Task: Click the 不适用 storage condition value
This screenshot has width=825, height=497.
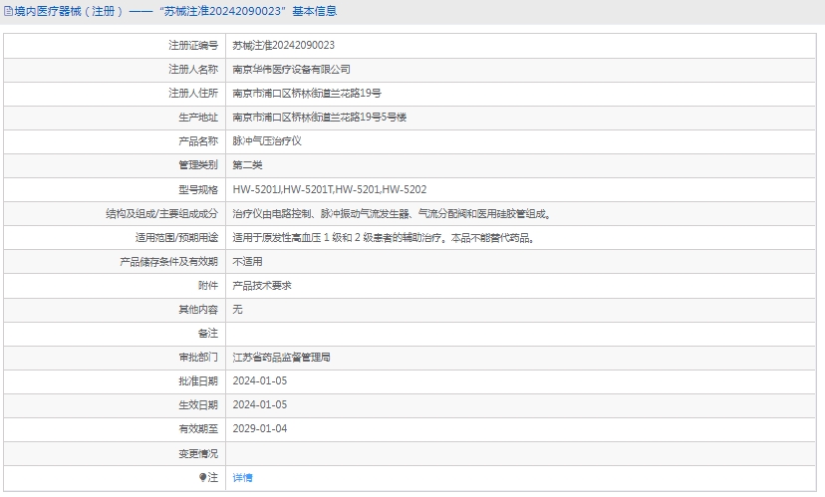Action: (x=247, y=261)
